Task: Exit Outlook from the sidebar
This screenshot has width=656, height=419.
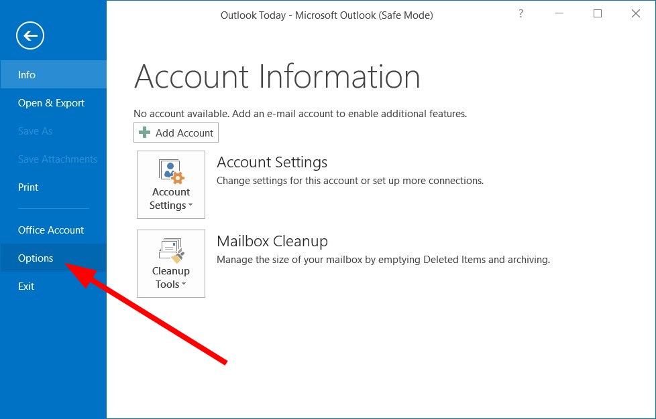Action: [x=26, y=286]
